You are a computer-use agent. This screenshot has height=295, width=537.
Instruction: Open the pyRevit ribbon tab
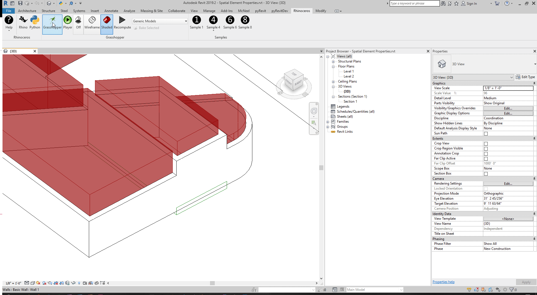(260, 11)
